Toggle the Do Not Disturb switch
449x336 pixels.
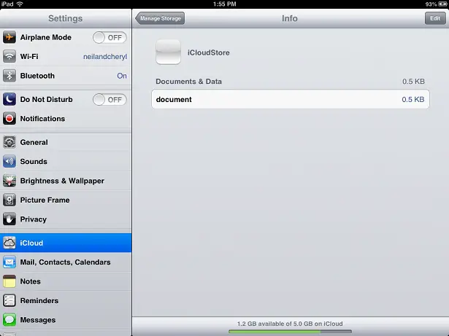coord(110,100)
